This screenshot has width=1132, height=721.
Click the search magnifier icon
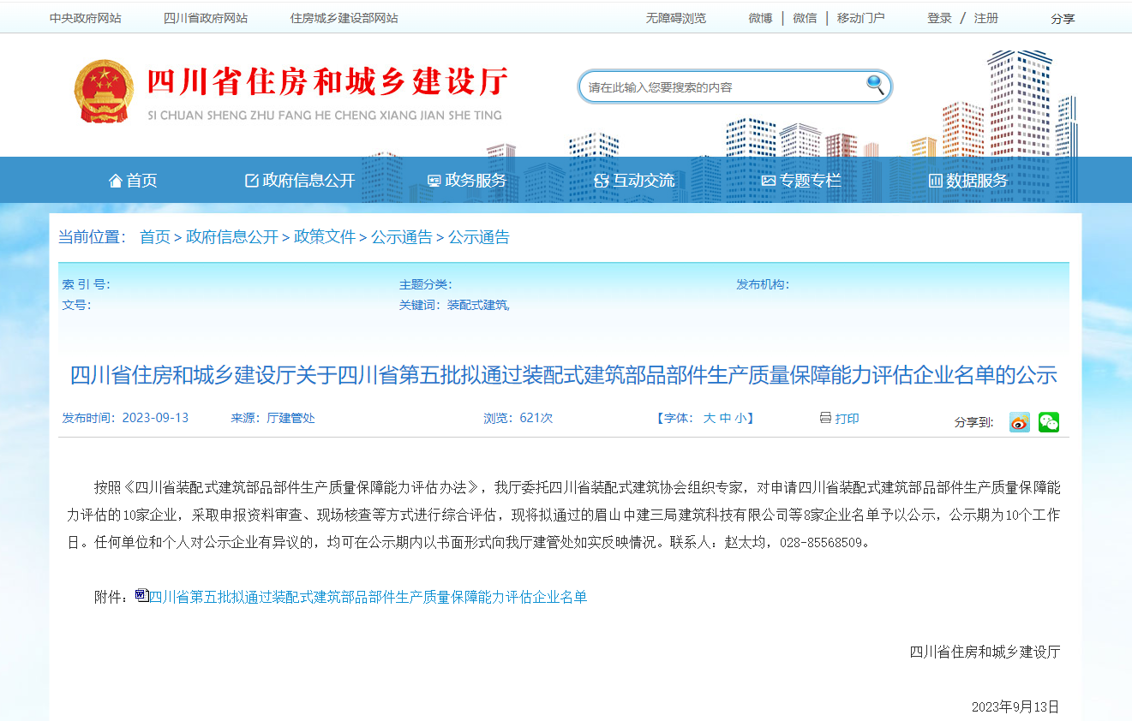point(874,86)
